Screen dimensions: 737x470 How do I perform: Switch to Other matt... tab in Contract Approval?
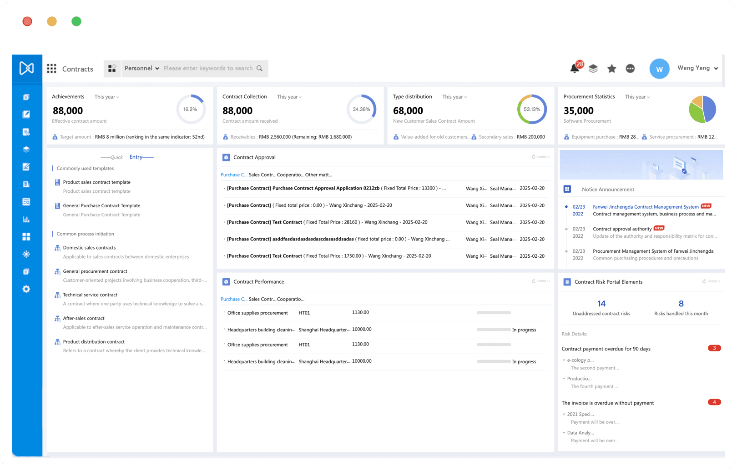pyautogui.click(x=318, y=175)
